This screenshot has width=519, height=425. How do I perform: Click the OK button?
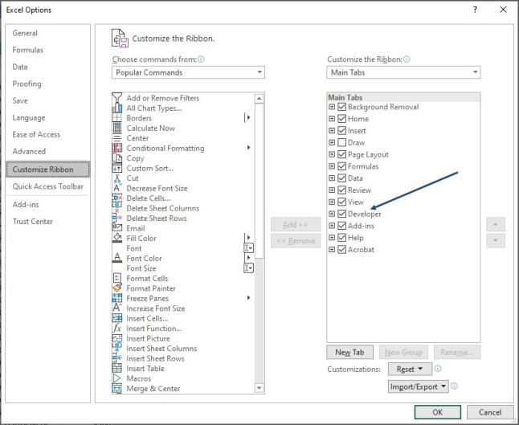[x=438, y=412]
